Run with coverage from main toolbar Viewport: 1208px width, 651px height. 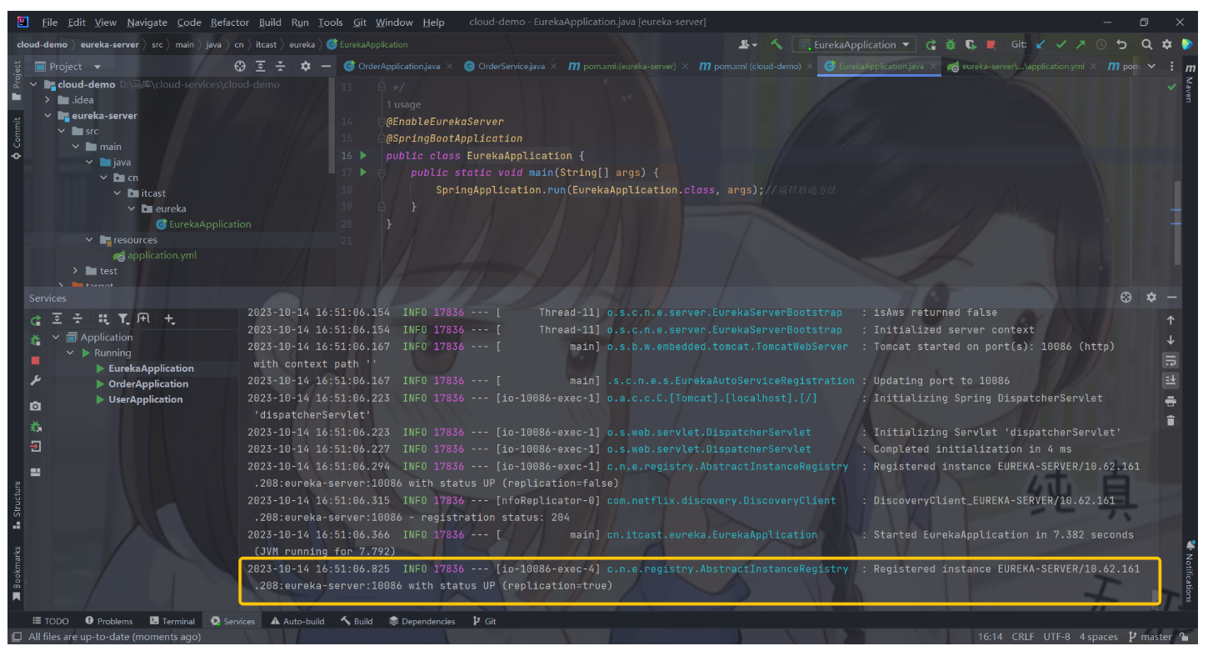click(971, 45)
